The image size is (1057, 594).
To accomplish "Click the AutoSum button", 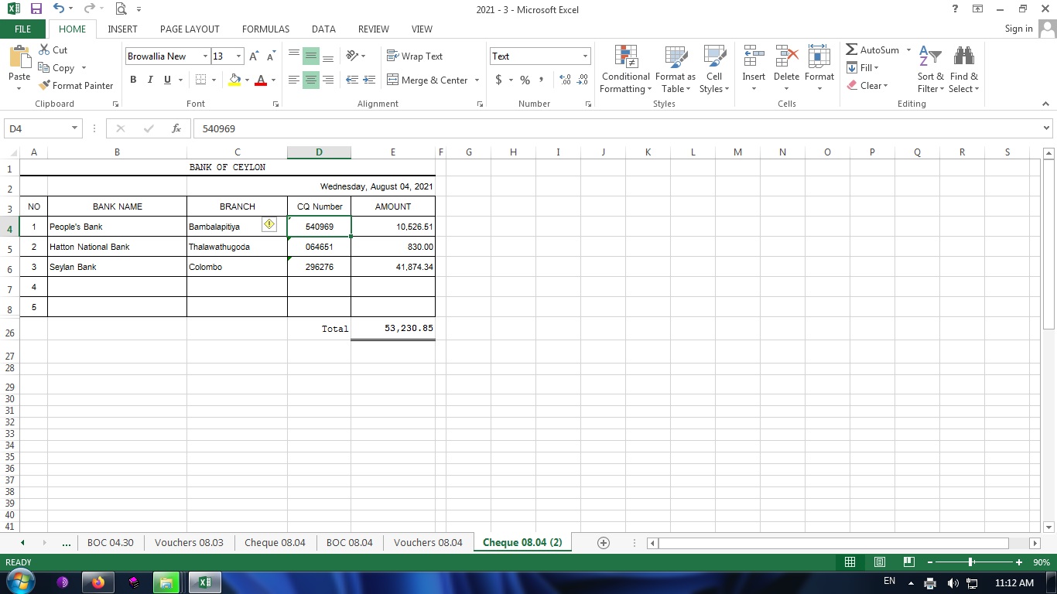I will pyautogui.click(x=872, y=49).
